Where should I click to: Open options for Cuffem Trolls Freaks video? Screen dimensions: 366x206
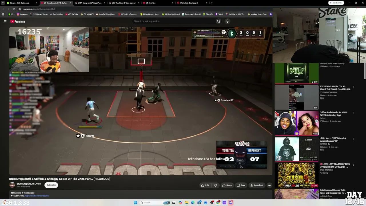pos(353,113)
